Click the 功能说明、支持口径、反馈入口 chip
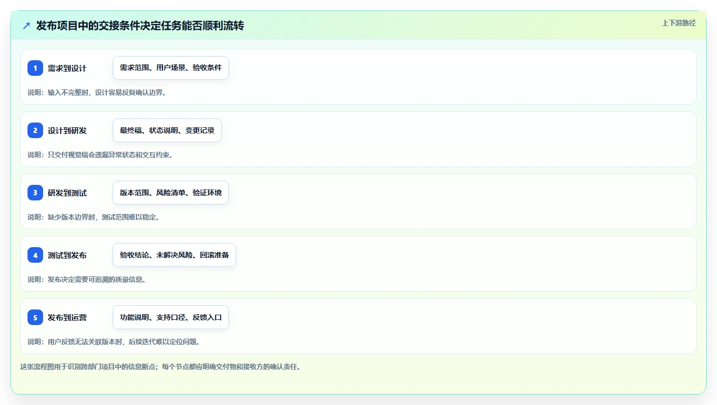 tap(171, 317)
